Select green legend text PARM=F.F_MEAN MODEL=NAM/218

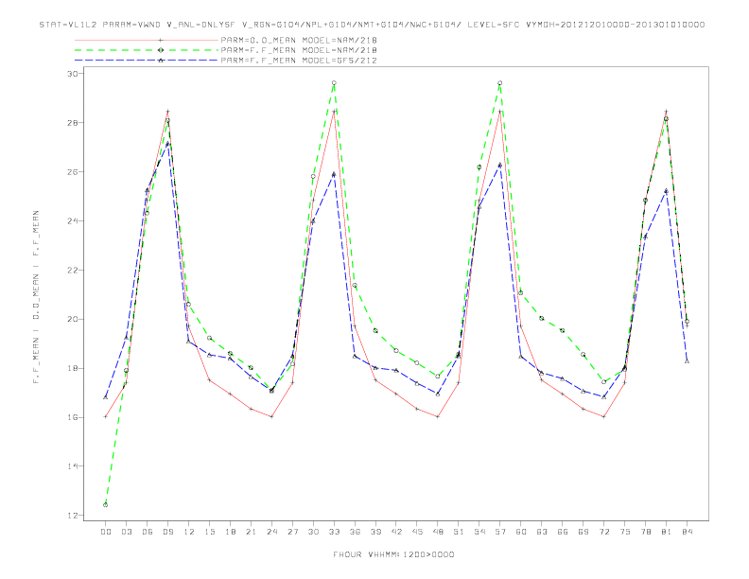(x=299, y=50)
